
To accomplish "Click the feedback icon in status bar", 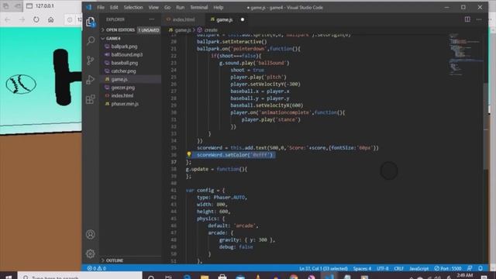I will pyautogui.click(x=470, y=268).
